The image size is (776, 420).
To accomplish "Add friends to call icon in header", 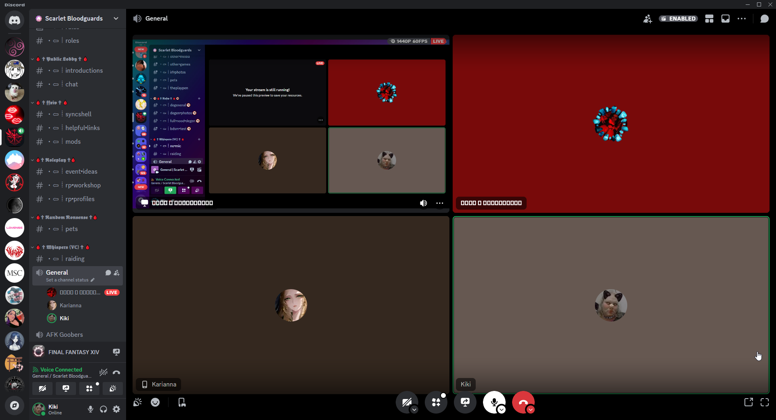I will click(x=647, y=19).
